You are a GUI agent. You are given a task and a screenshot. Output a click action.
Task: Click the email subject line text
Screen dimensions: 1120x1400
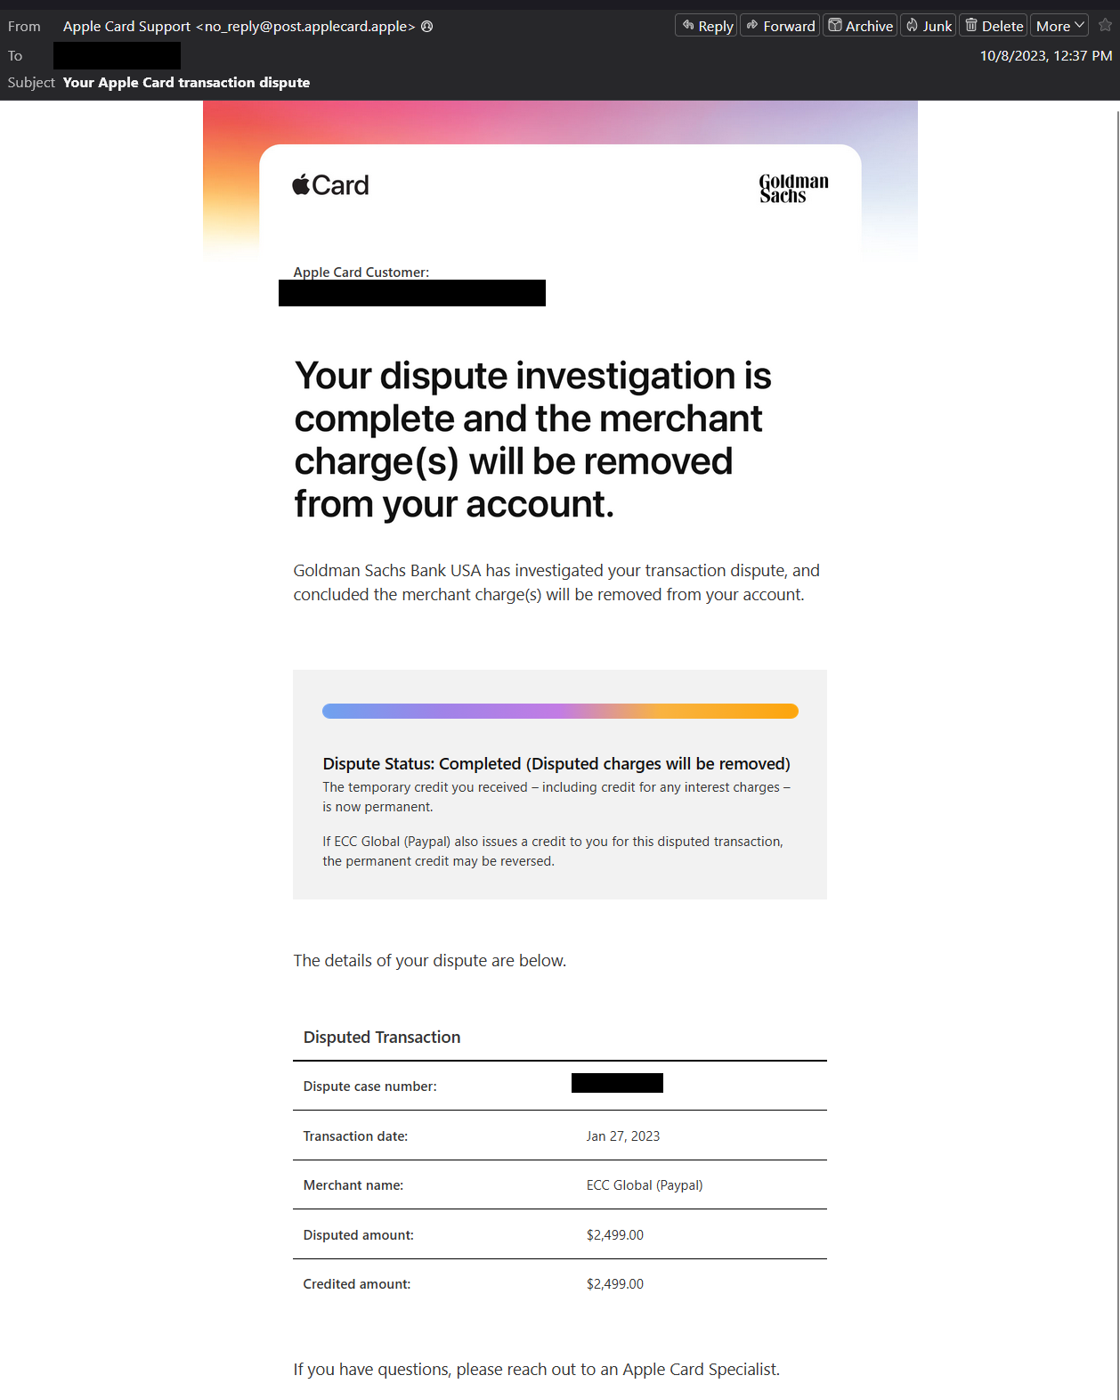[186, 83]
